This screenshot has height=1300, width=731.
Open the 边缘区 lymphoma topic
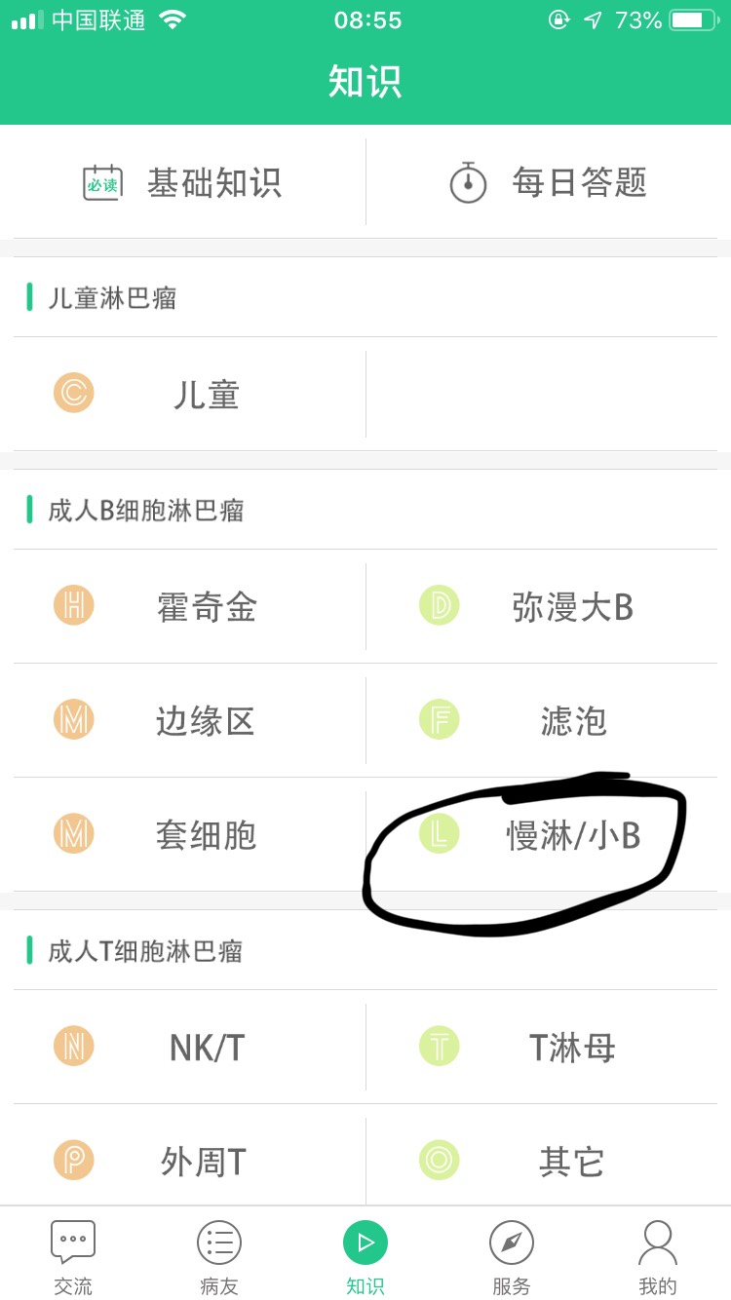tap(190, 720)
